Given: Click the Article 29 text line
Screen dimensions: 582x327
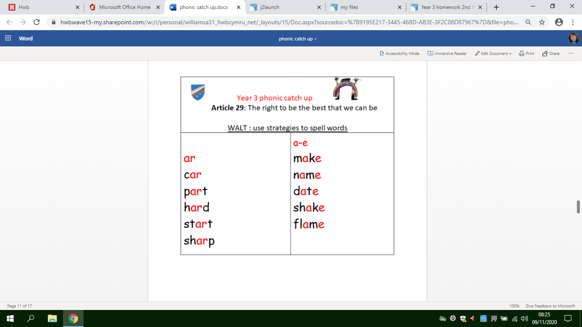Looking at the screenshot, I should tap(294, 108).
